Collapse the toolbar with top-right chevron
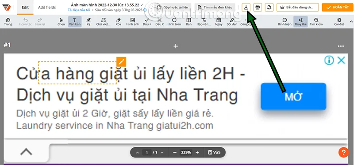Viewport: 354px width, 165px height. pyautogui.click(x=351, y=22)
